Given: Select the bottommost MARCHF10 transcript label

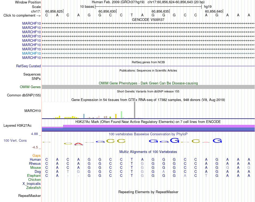Looking at the screenshot, I should click(x=32, y=58).
